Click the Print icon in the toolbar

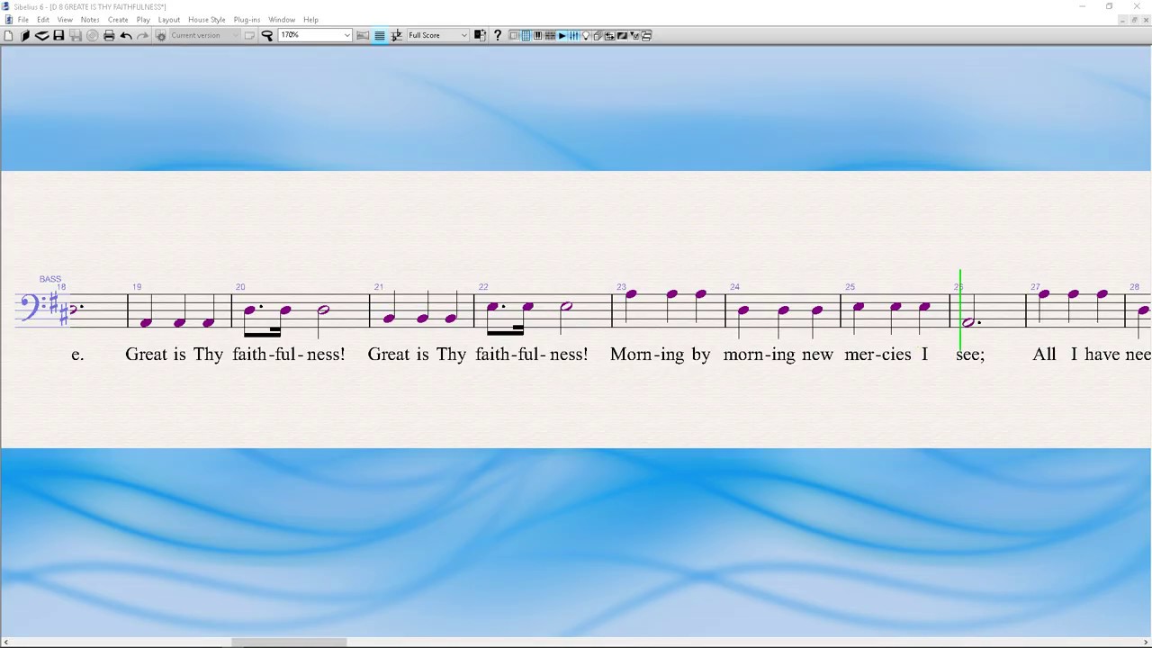pyautogui.click(x=109, y=35)
